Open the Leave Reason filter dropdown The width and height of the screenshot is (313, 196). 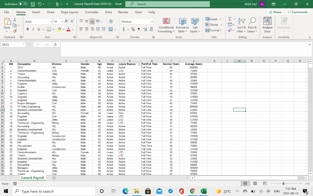[x=139, y=64]
